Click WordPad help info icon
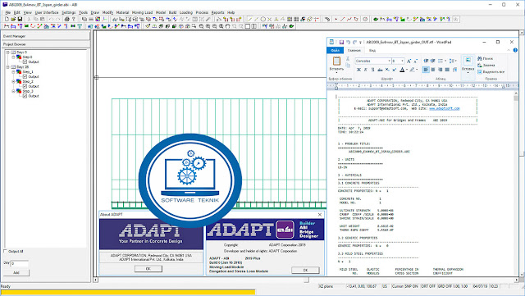Viewport: 525px width, 296px height. pyautogui.click(x=515, y=50)
